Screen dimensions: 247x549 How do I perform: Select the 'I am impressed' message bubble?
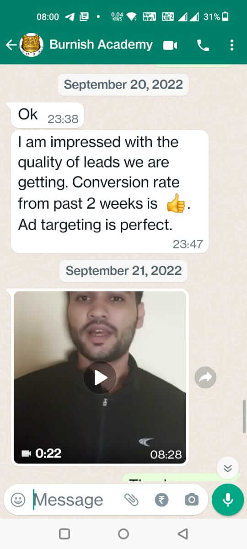point(110,191)
